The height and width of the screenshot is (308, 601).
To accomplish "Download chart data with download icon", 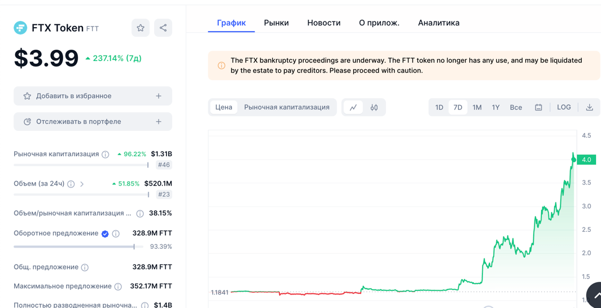I will click(590, 107).
